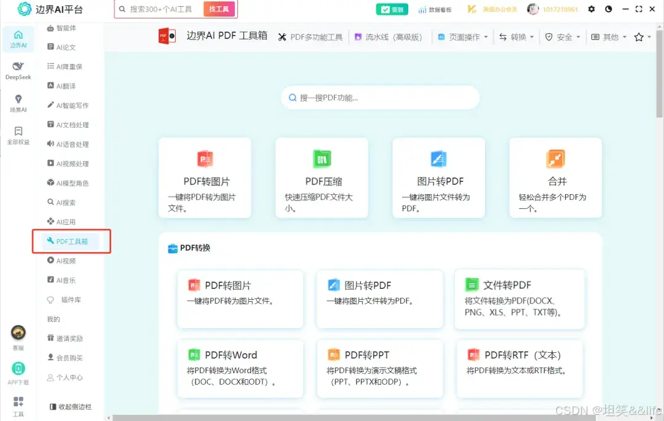Select AI音乐 in the sidebar
Image resolution: width=664 pixels, height=421 pixels.
[x=62, y=280]
